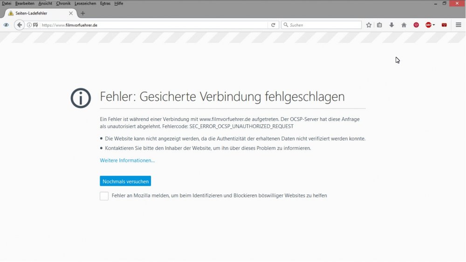Click the Pocket icon in the toolbar
Image resolution: width=466 pixels, height=262 pixels.
pos(416,25)
